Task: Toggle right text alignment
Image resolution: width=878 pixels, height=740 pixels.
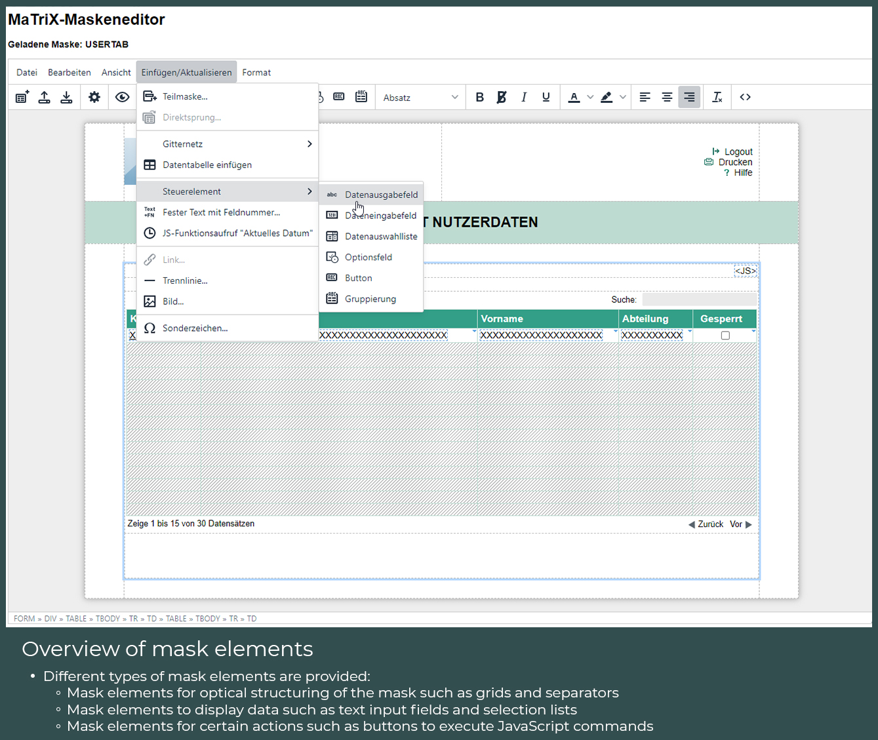Action: 689,97
